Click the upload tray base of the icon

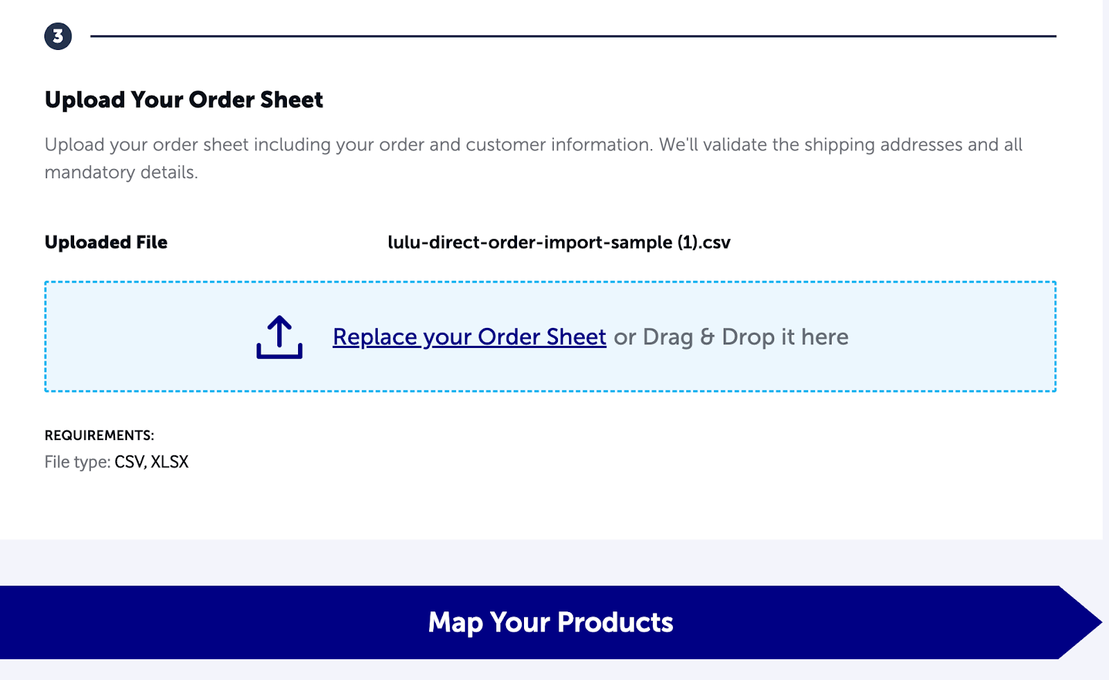tap(279, 355)
